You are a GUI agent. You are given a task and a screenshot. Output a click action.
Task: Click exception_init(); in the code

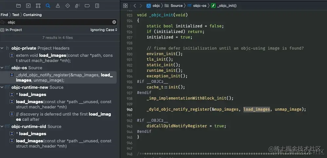[x=167, y=76]
